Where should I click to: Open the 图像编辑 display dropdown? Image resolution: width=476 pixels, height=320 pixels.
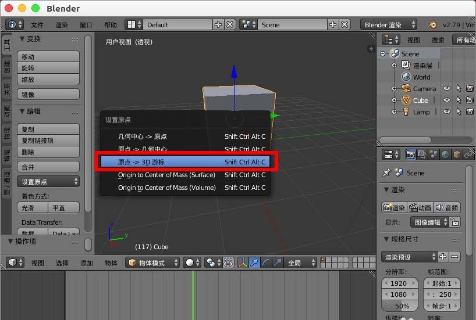(x=430, y=222)
